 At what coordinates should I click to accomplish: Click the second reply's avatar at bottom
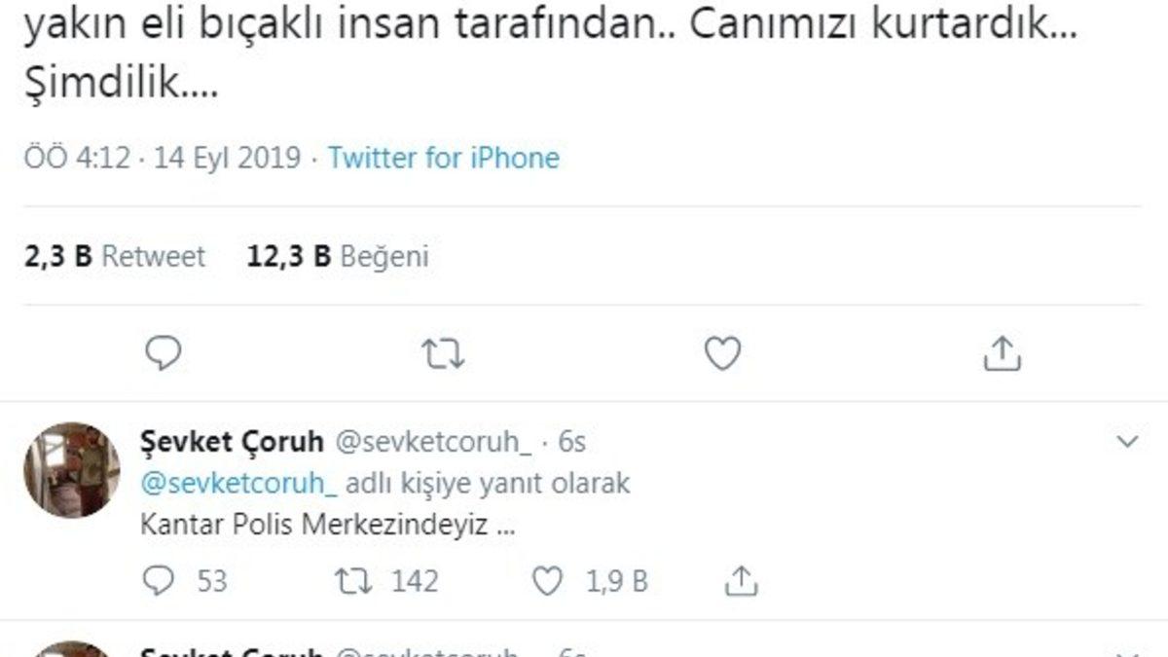[72, 649]
